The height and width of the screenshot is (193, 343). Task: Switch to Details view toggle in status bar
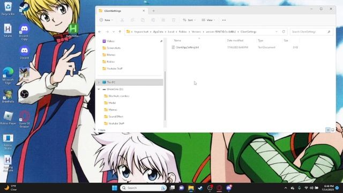[x=327, y=130]
